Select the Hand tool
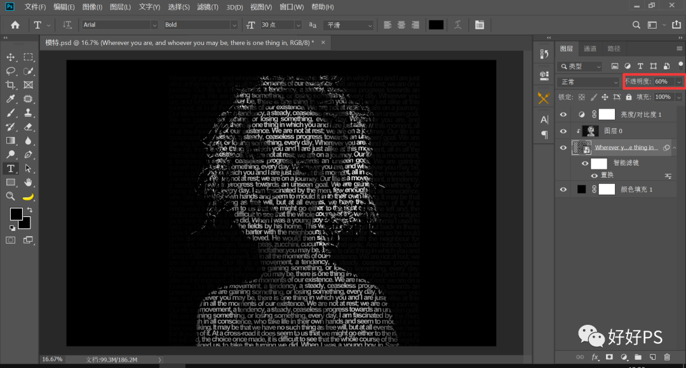The height and width of the screenshot is (368, 686). click(28, 182)
